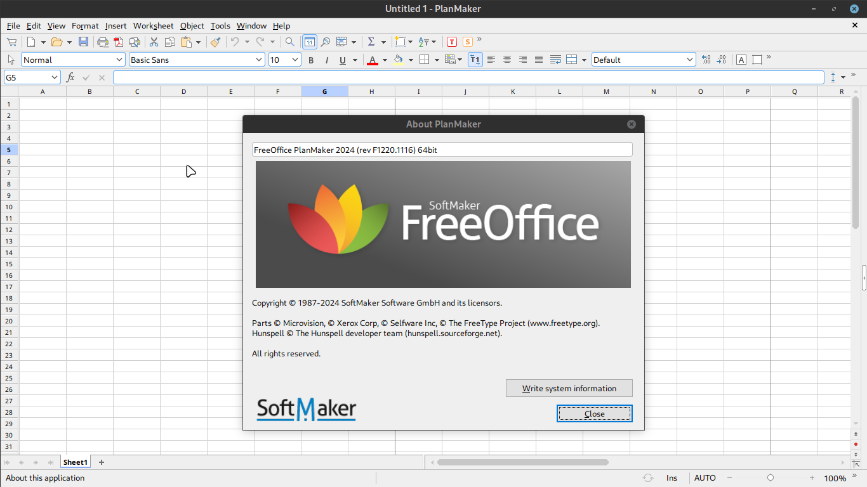867x487 pixels.
Task: Click the orange S icon in toolbar
Action: (468, 42)
